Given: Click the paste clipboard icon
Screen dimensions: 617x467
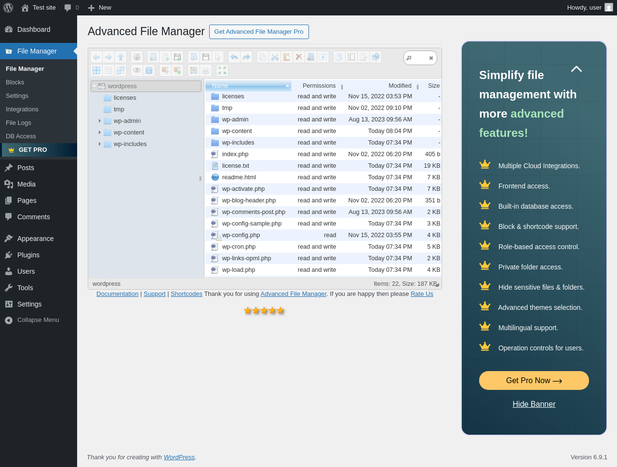Looking at the screenshot, I should pos(287,57).
